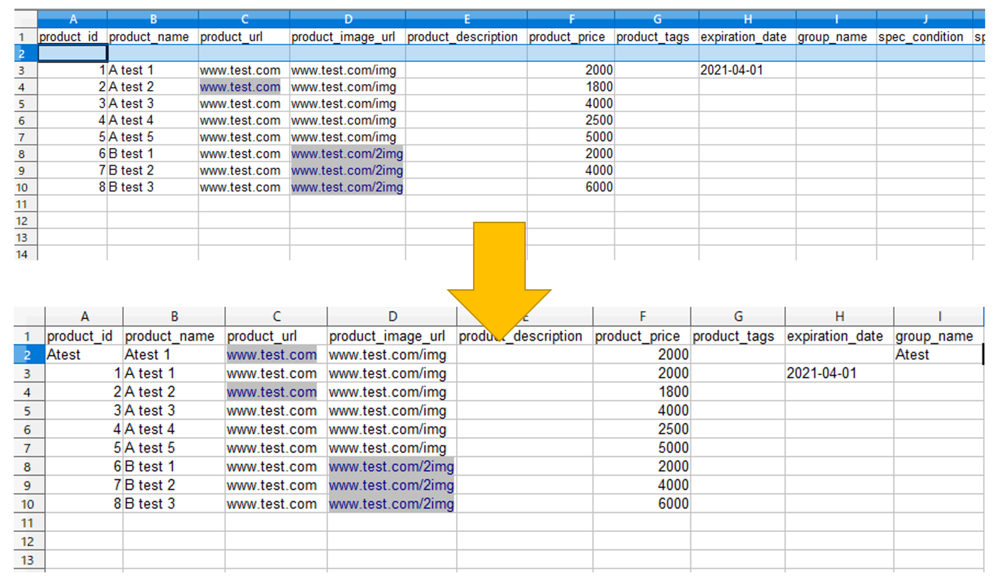
Task: Click price 6000 cell in bottom sheet
Action: 673,504
